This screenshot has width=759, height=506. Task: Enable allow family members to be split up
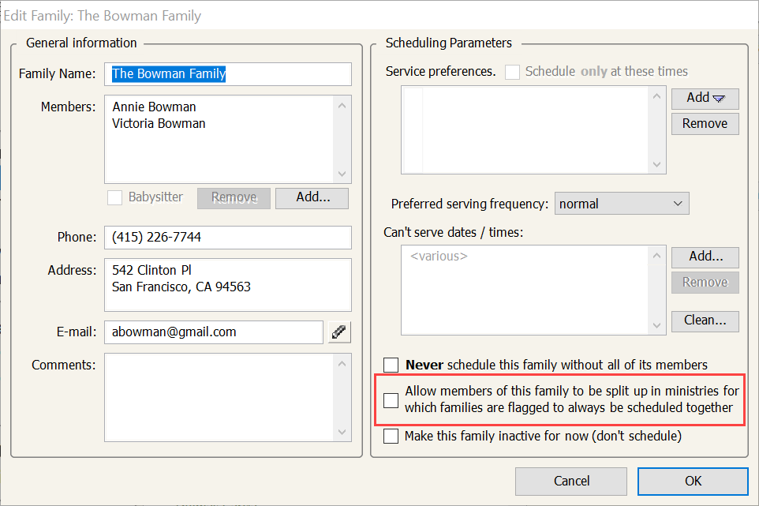pyautogui.click(x=391, y=400)
